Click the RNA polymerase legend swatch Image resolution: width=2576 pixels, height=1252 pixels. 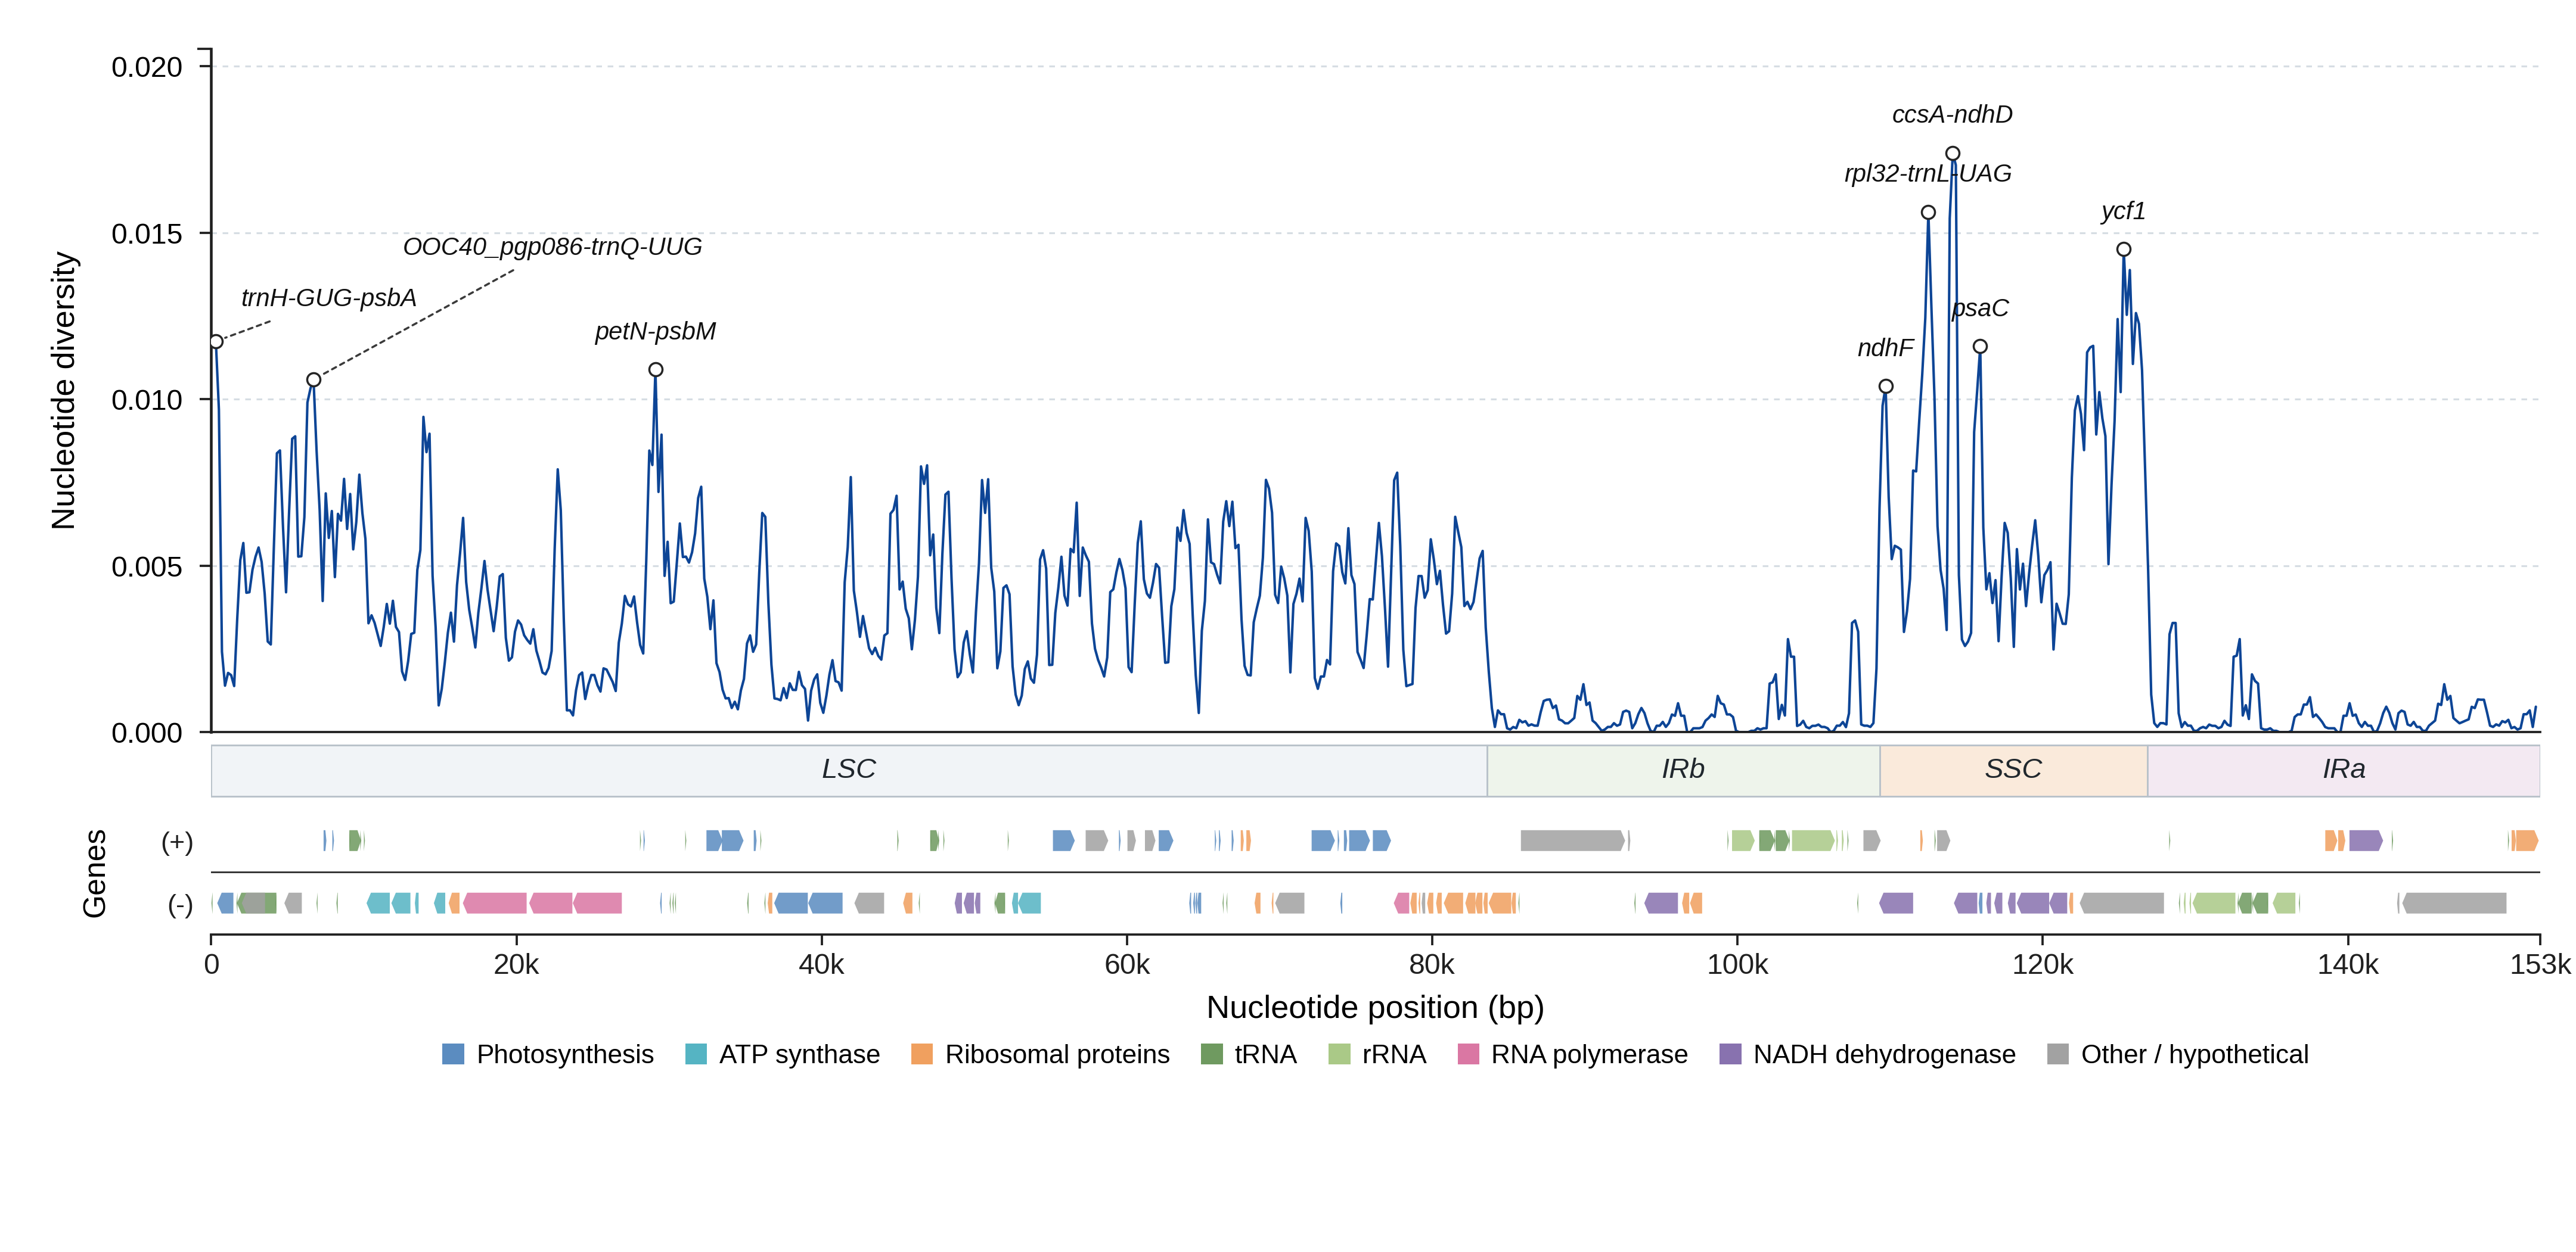1468,1054
